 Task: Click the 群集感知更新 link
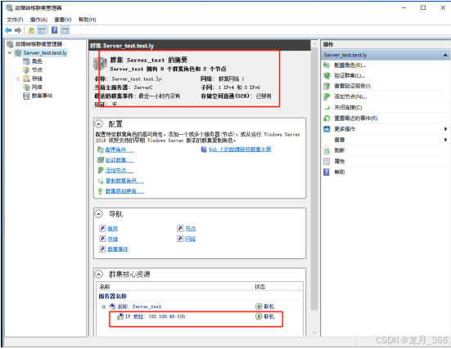[x=125, y=191]
